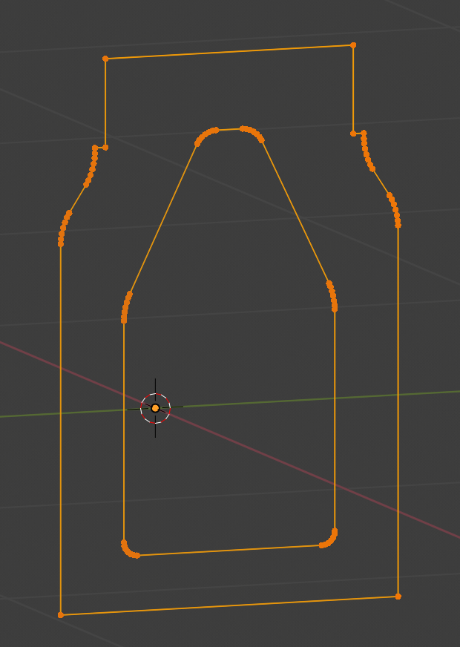Viewport: 460px width, 647px height.
Task: Click the bottom edge of the inner outline
Action: 229,551
